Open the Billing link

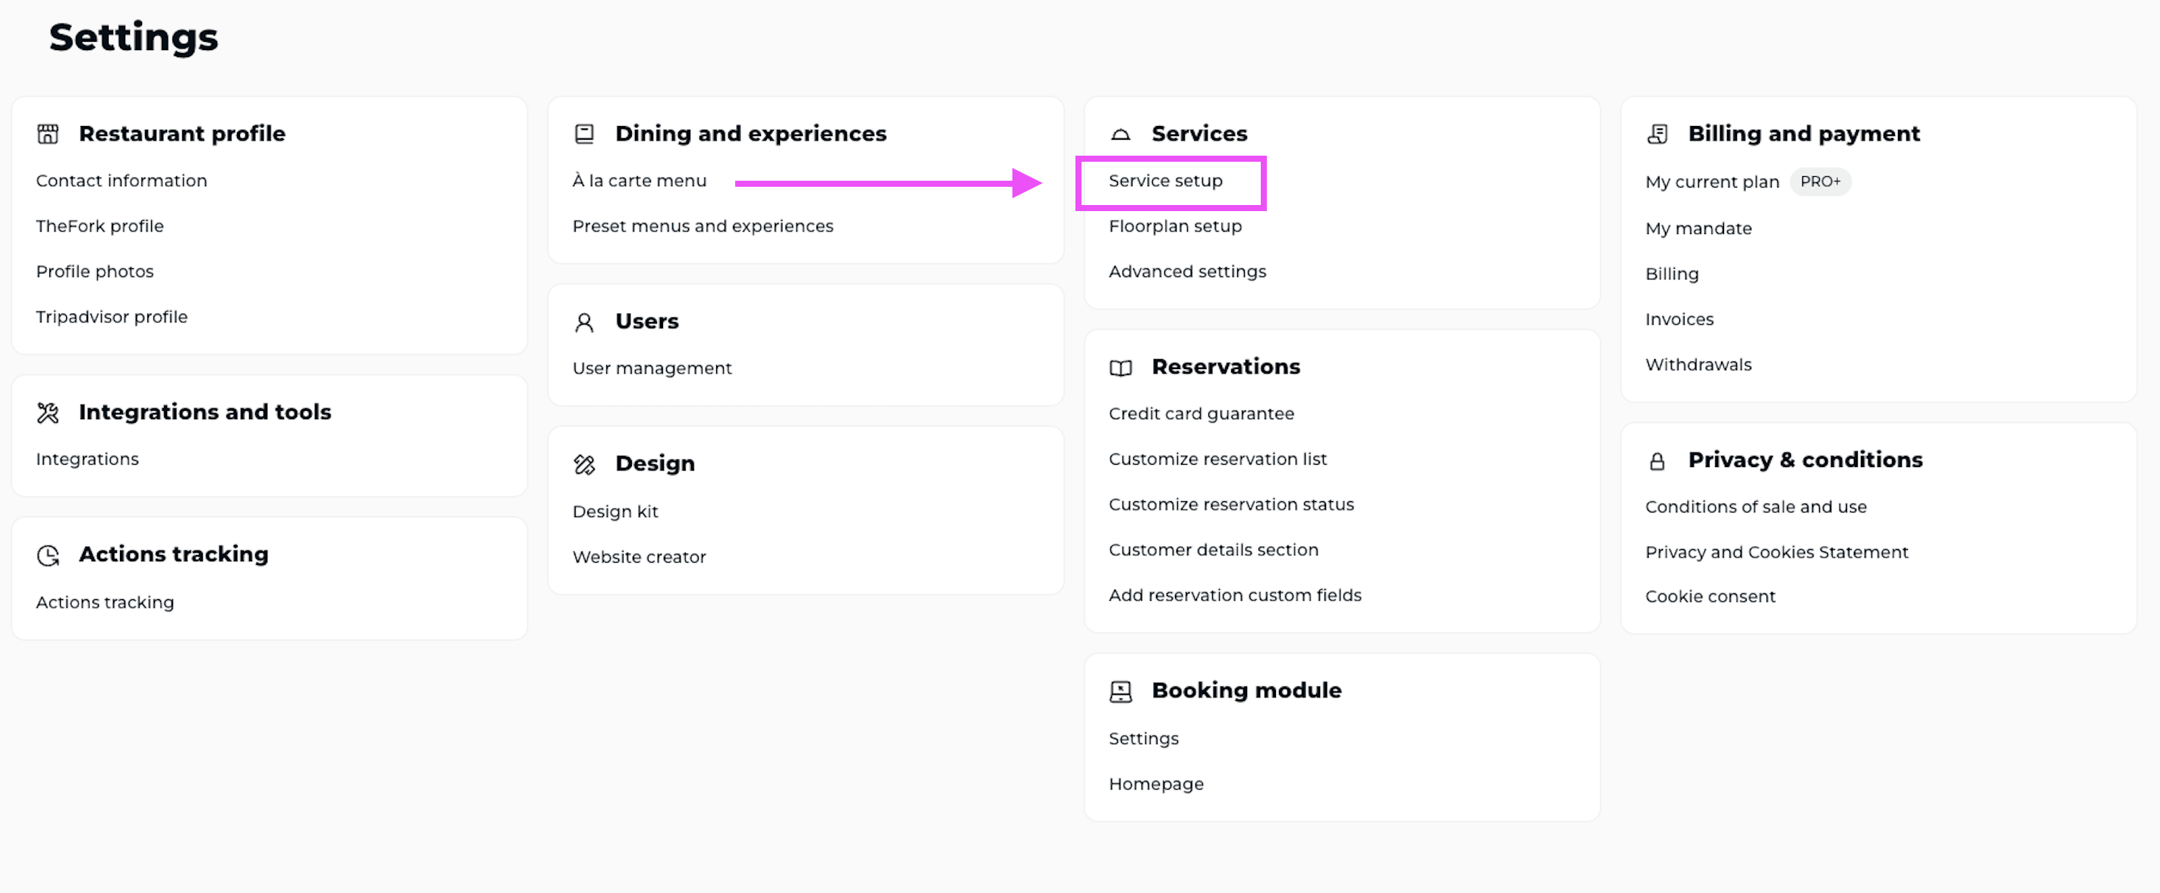point(1671,273)
